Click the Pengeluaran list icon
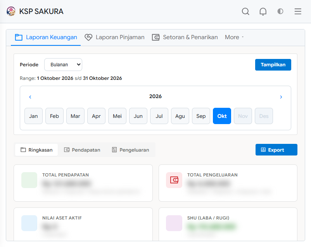Viewport: 311px width, 247px height. click(114, 150)
